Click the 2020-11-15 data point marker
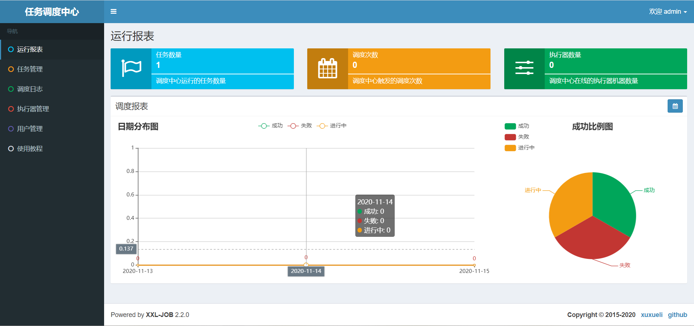 click(474, 265)
